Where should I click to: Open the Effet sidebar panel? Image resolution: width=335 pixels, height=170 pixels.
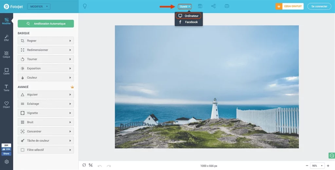pos(6,38)
